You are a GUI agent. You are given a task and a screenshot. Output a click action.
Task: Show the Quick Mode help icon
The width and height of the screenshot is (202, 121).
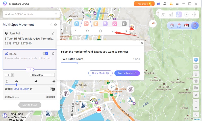[107, 73]
